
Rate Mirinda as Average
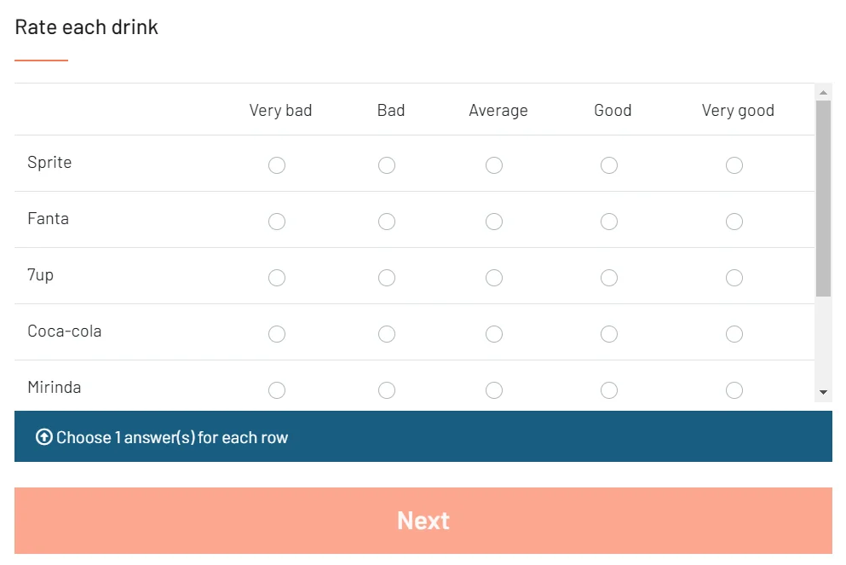(x=494, y=390)
